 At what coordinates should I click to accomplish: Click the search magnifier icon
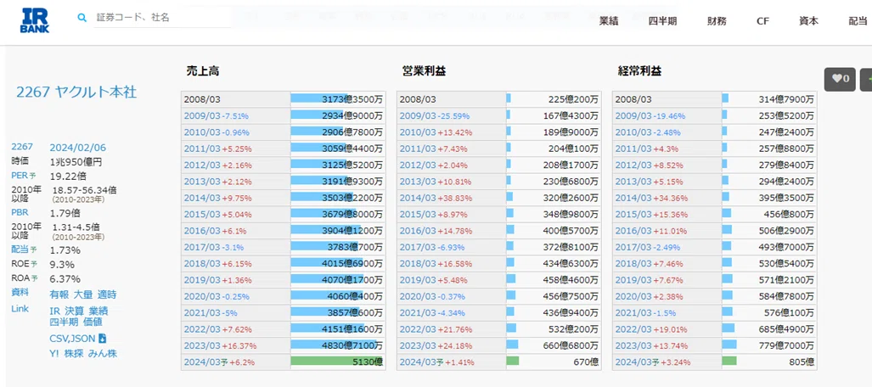point(82,18)
